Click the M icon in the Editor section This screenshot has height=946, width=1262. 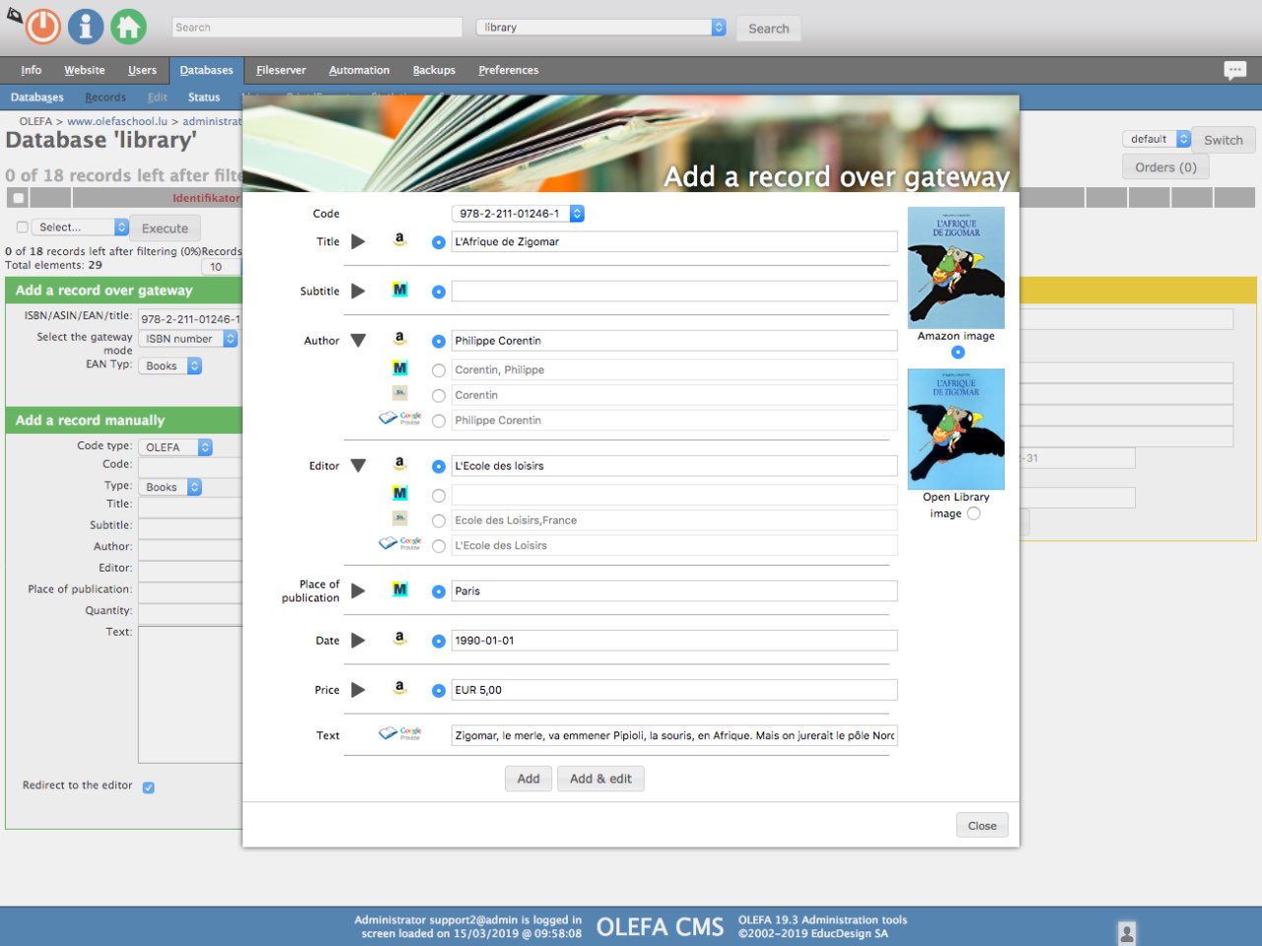tap(399, 493)
